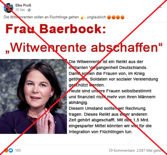The image size is (167, 155).
Task: Click the pointing-finger emoji in the caption
Action: (82, 17)
